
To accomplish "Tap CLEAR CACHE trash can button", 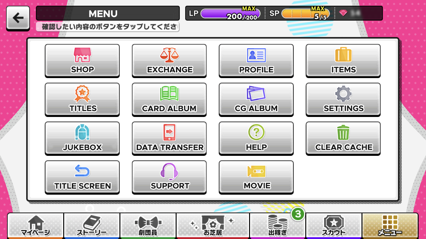I will point(343,138).
